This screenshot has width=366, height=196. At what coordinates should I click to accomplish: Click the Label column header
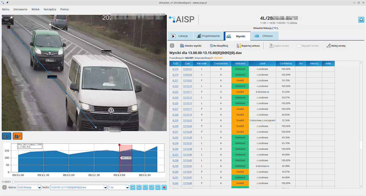262,63
